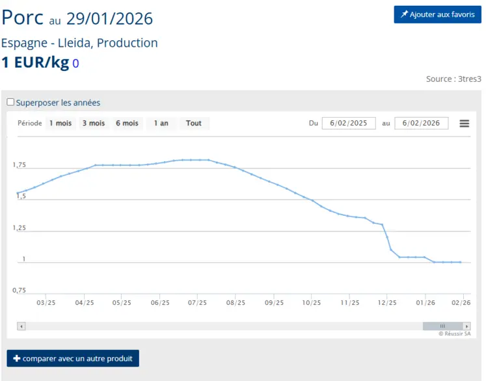Click the au end date field
Screen dimensions: 486x381
click(421, 124)
